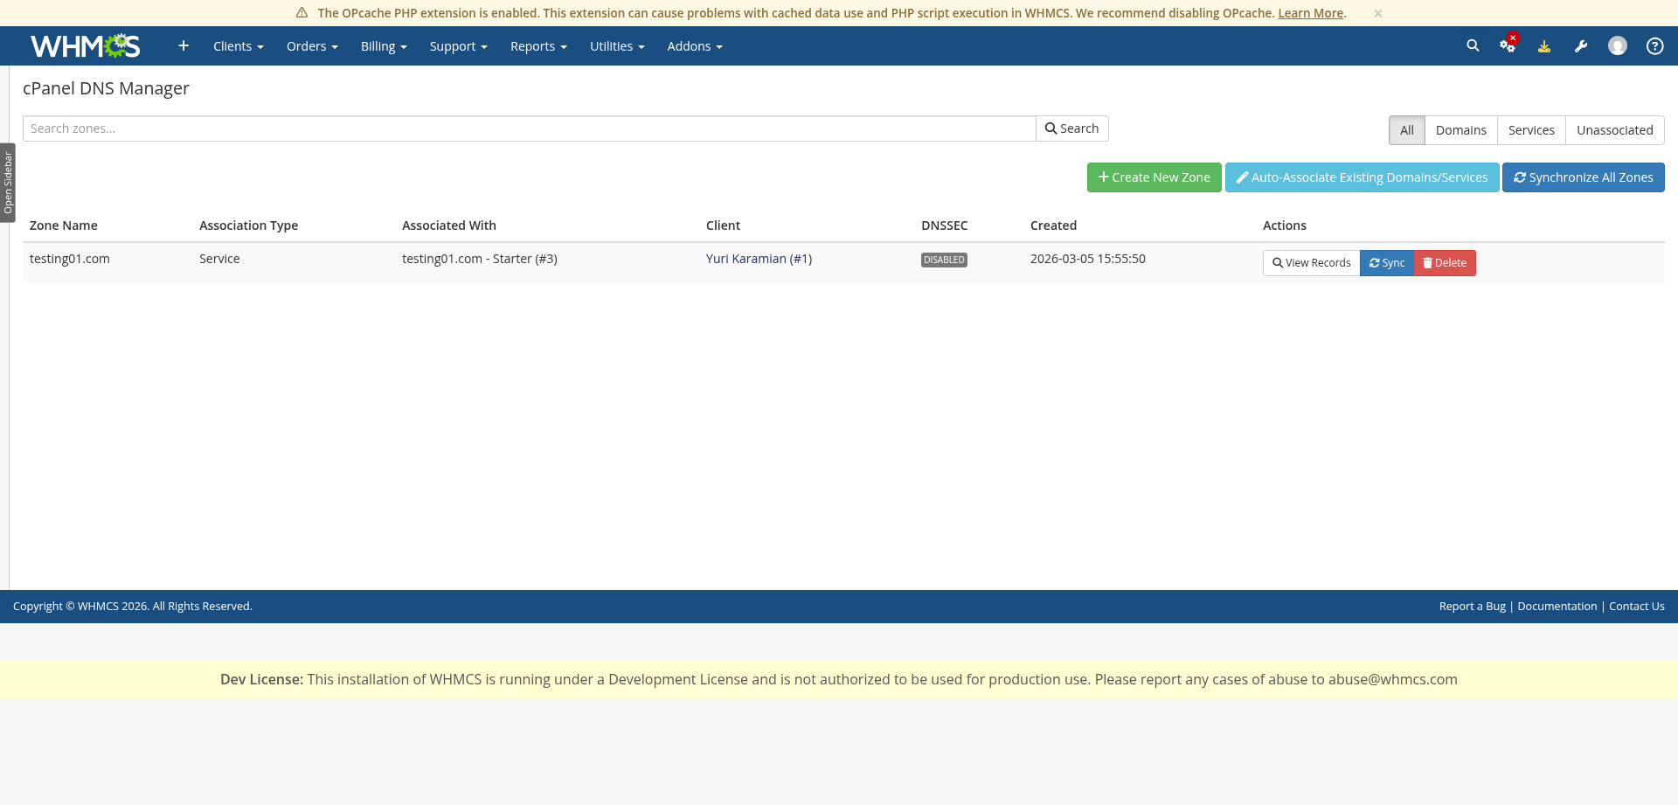This screenshot has height=805, width=1678.
Task: Click the plus quick-add icon
Action: click(x=184, y=45)
